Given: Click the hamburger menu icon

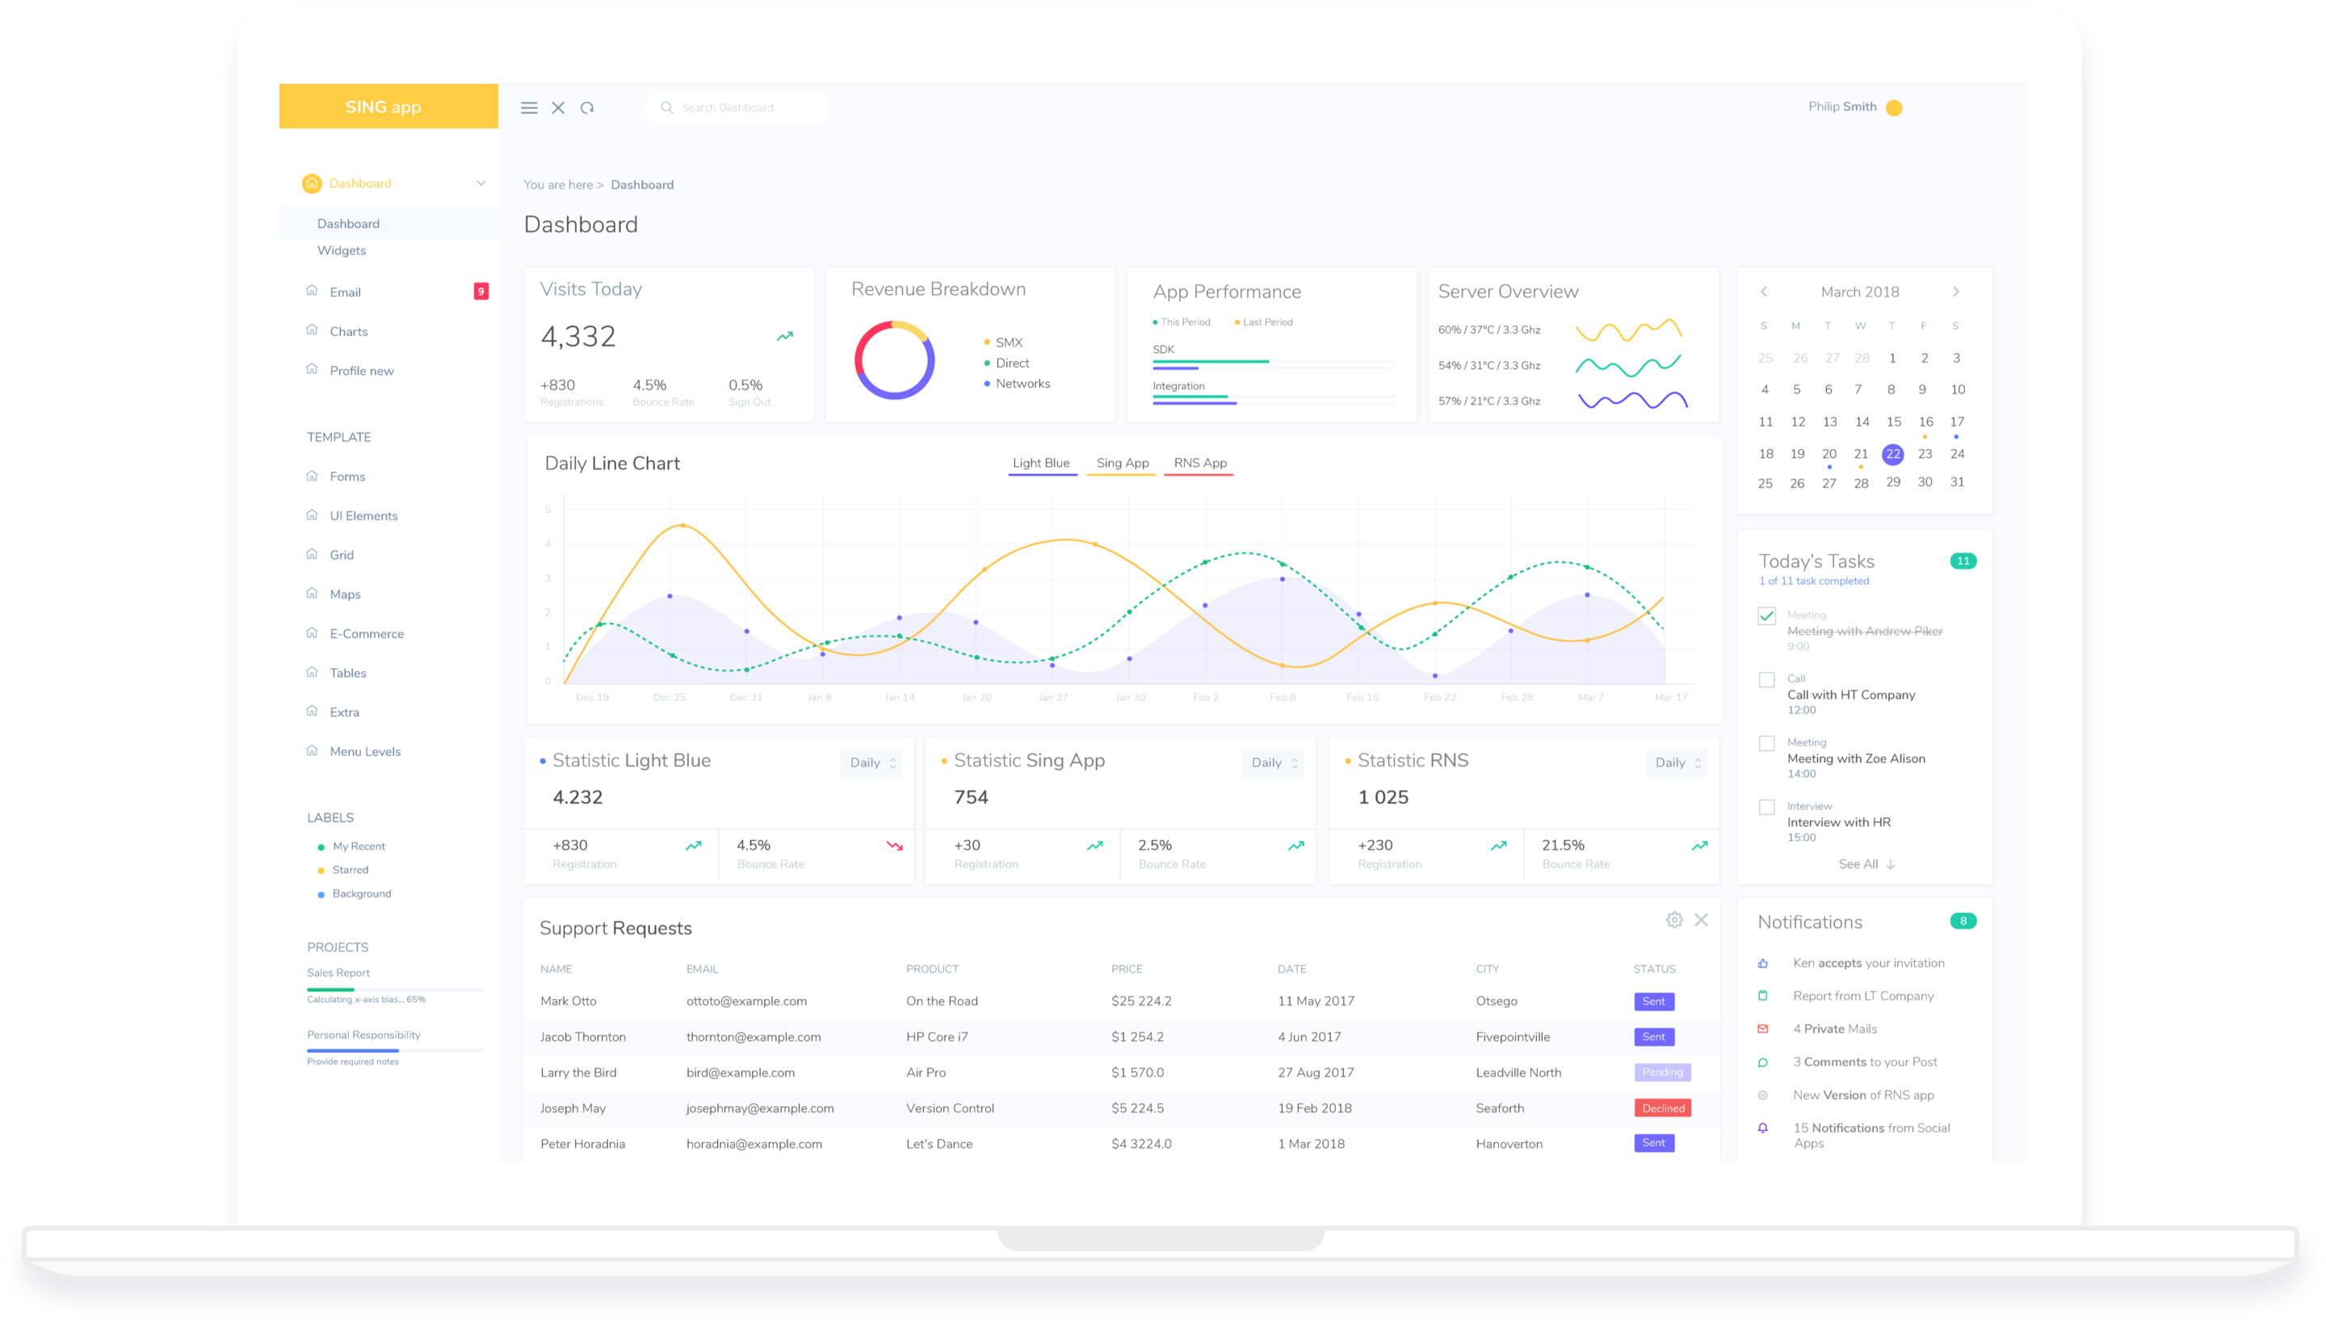Looking at the screenshot, I should pyautogui.click(x=529, y=107).
